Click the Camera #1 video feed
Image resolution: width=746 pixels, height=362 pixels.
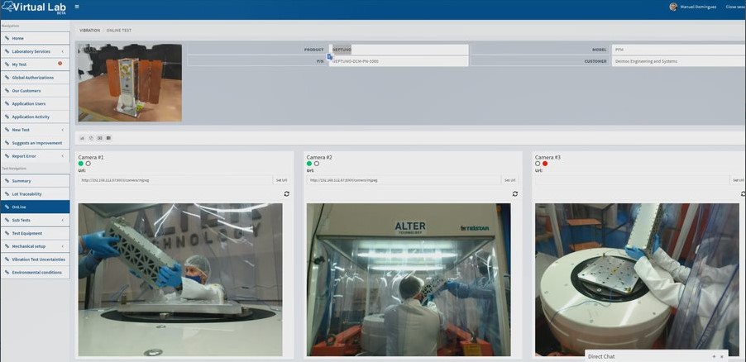point(180,279)
